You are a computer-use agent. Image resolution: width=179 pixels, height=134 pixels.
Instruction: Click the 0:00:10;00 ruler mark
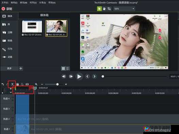click(136, 93)
